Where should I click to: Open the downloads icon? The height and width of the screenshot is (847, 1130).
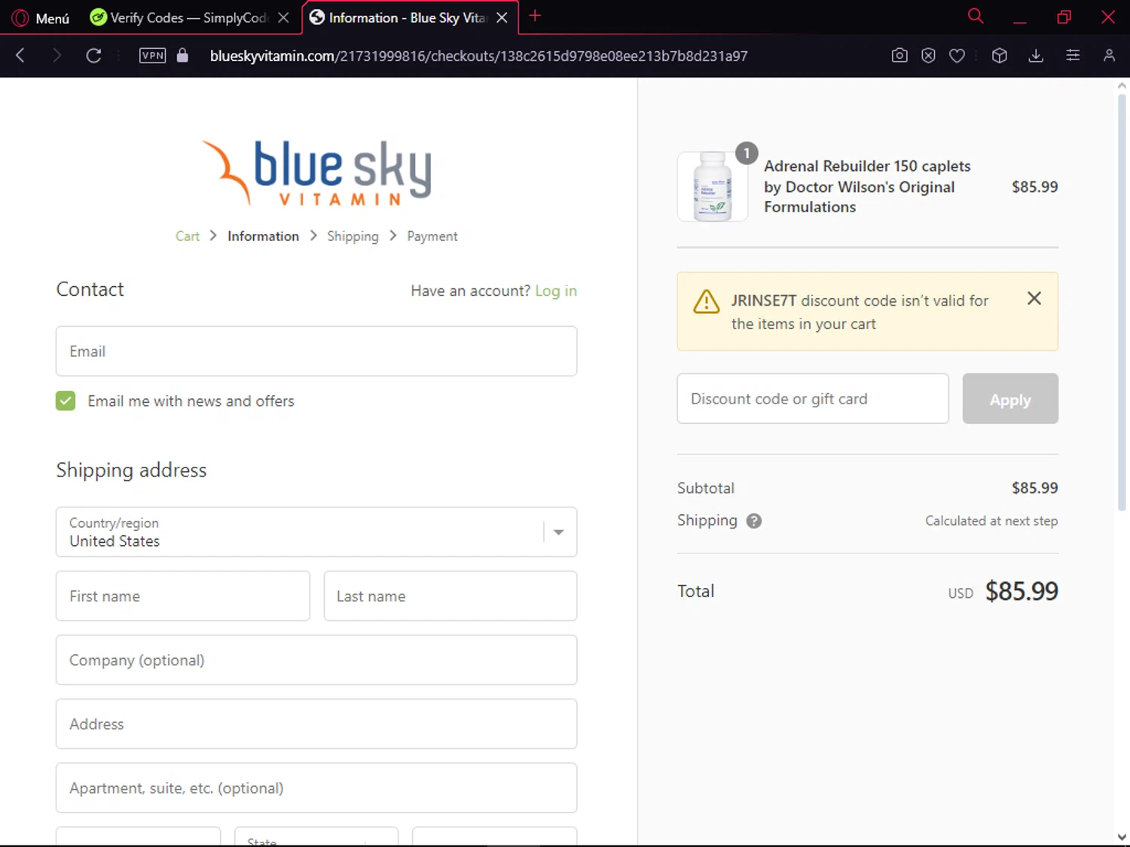click(1036, 56)
